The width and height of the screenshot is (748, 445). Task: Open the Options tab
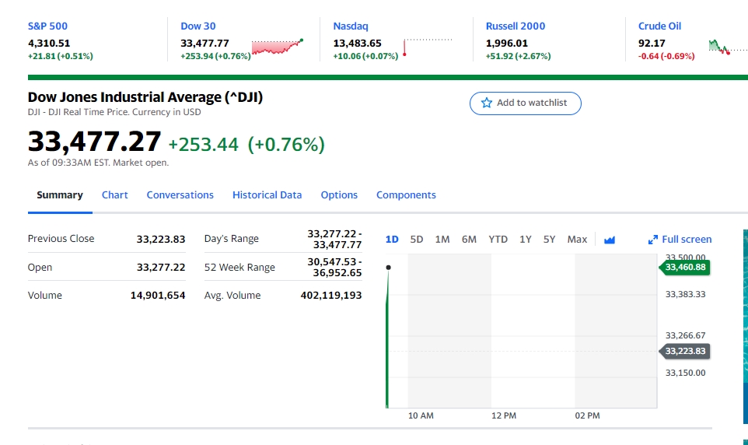tap(339, 194)
